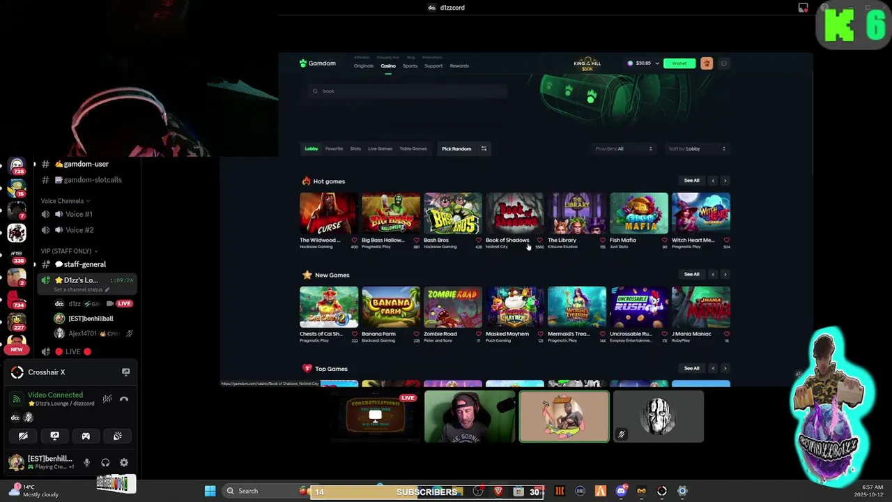Collapse the Voice Channels category
The height and width of the screenshot is (502, 892).
[65, 201]
